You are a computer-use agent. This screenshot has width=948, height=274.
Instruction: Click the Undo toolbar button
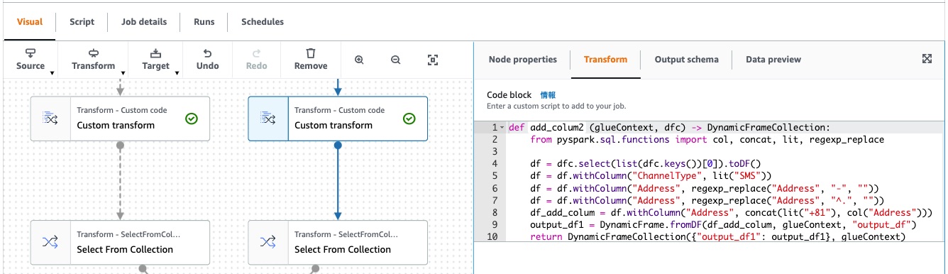(x=207, y=60)
